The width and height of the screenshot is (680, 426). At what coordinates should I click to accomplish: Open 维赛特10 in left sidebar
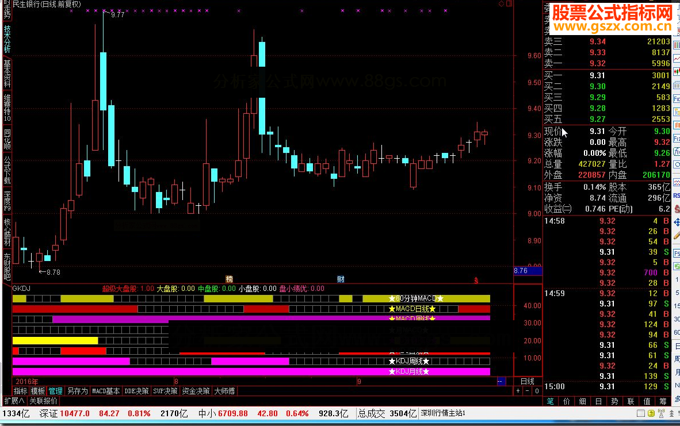click(7, 108)
